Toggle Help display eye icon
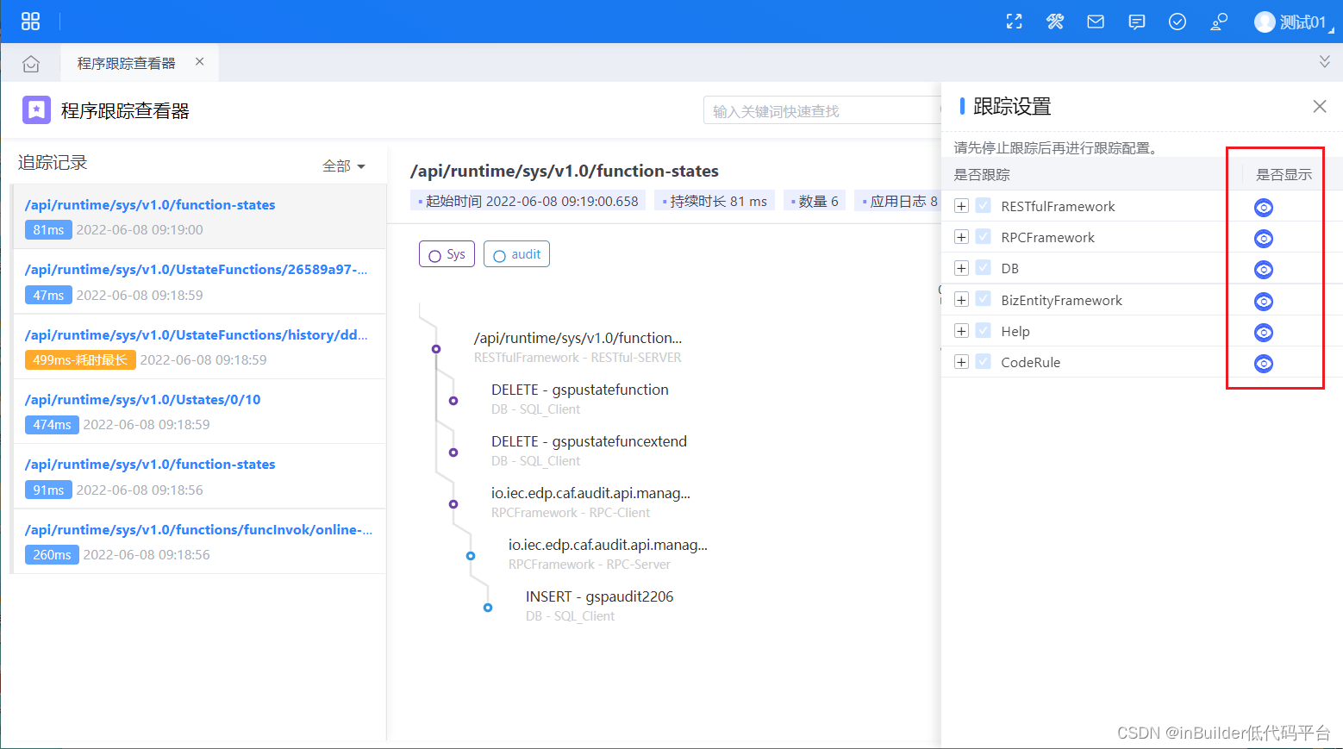 coord(1264,333)
